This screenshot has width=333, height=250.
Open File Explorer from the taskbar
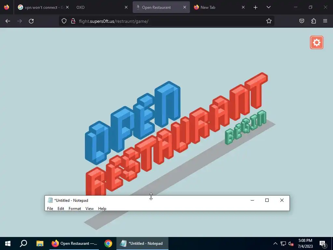[40, 243]
